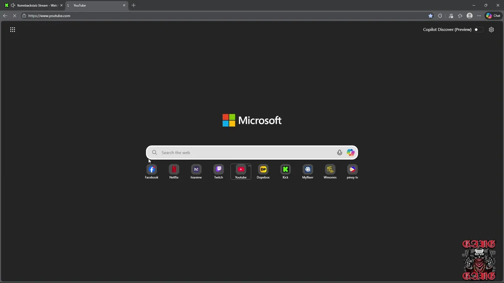Go back to the previous page
The height and width of the screenshot is (283, 504).
pyautogui.click(x=5, y=16)
